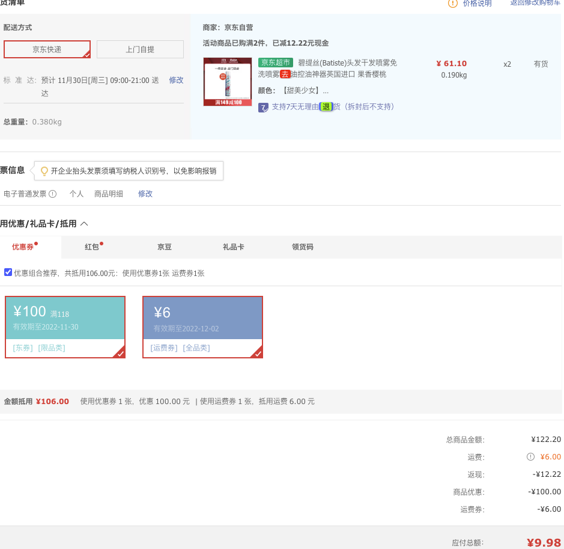
Task: Click the 总商品金额 ¥122.20 value
Action: [x=546, y=440]
